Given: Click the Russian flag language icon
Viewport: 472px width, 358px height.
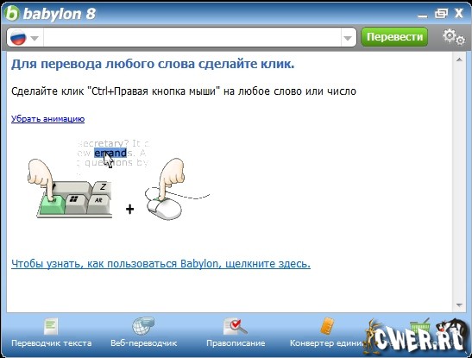Looking at the screenshot, I should (x=18, y=37).
